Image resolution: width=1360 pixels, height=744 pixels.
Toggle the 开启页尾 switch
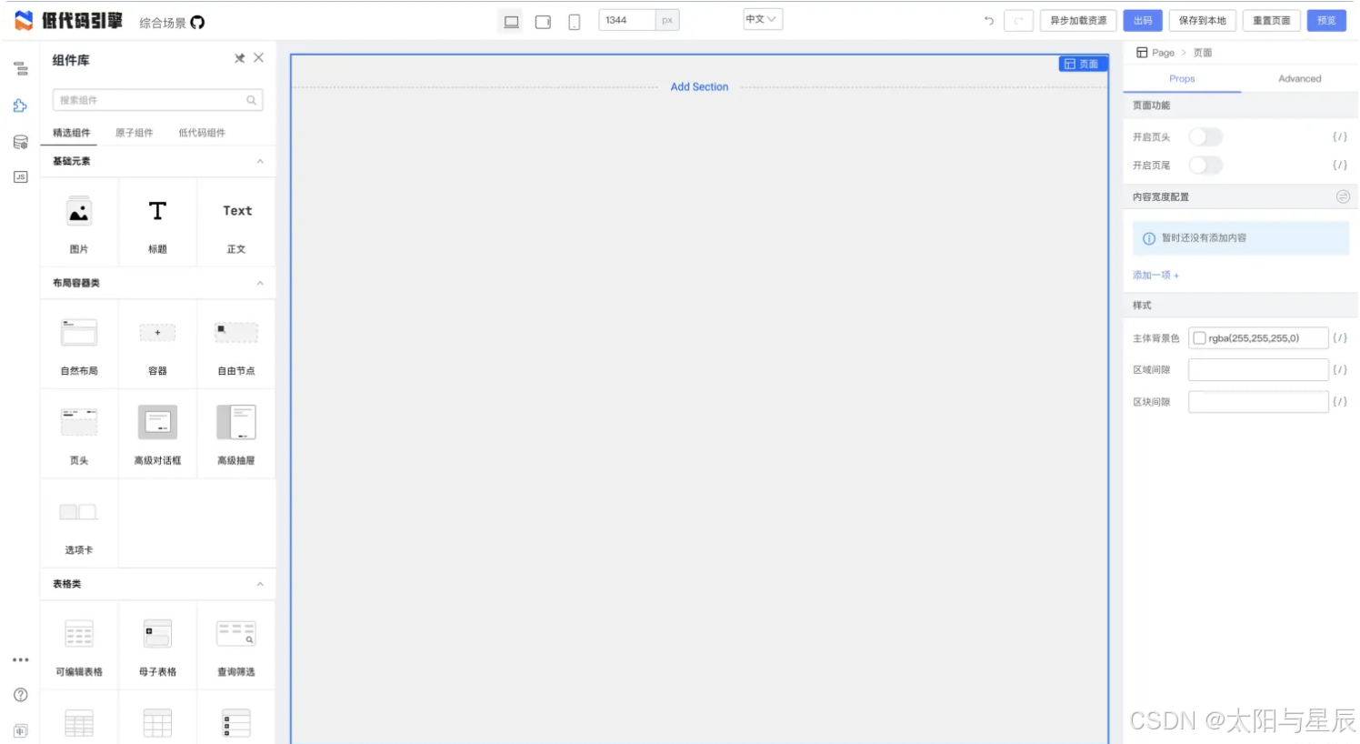tap(1206, 166)
